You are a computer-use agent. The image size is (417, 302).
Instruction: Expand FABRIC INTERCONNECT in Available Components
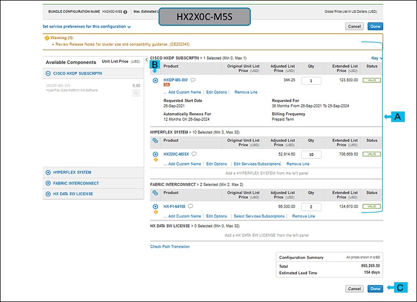(x=49, y=183)
